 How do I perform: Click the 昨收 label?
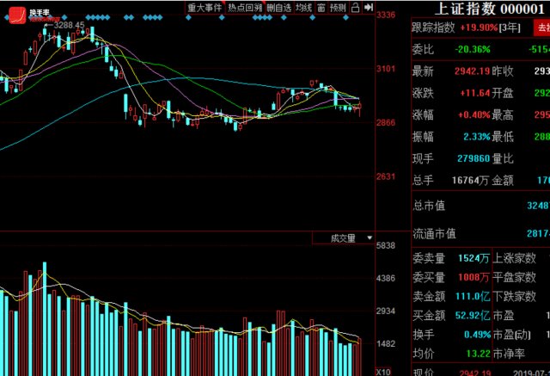[503, 71]
